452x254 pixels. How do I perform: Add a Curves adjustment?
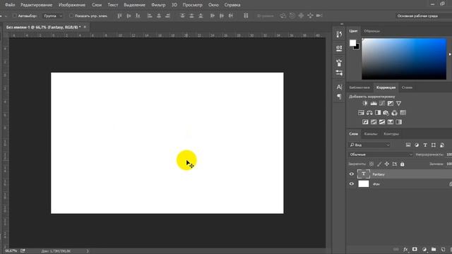coord(382,104)
